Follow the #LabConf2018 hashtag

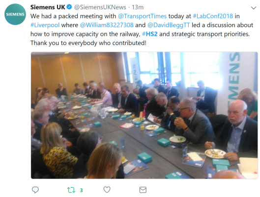(x=213, y=16)
